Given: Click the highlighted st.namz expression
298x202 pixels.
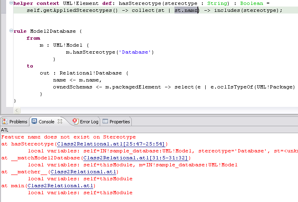Looking at the screenshot, I should tap(186, 10).
